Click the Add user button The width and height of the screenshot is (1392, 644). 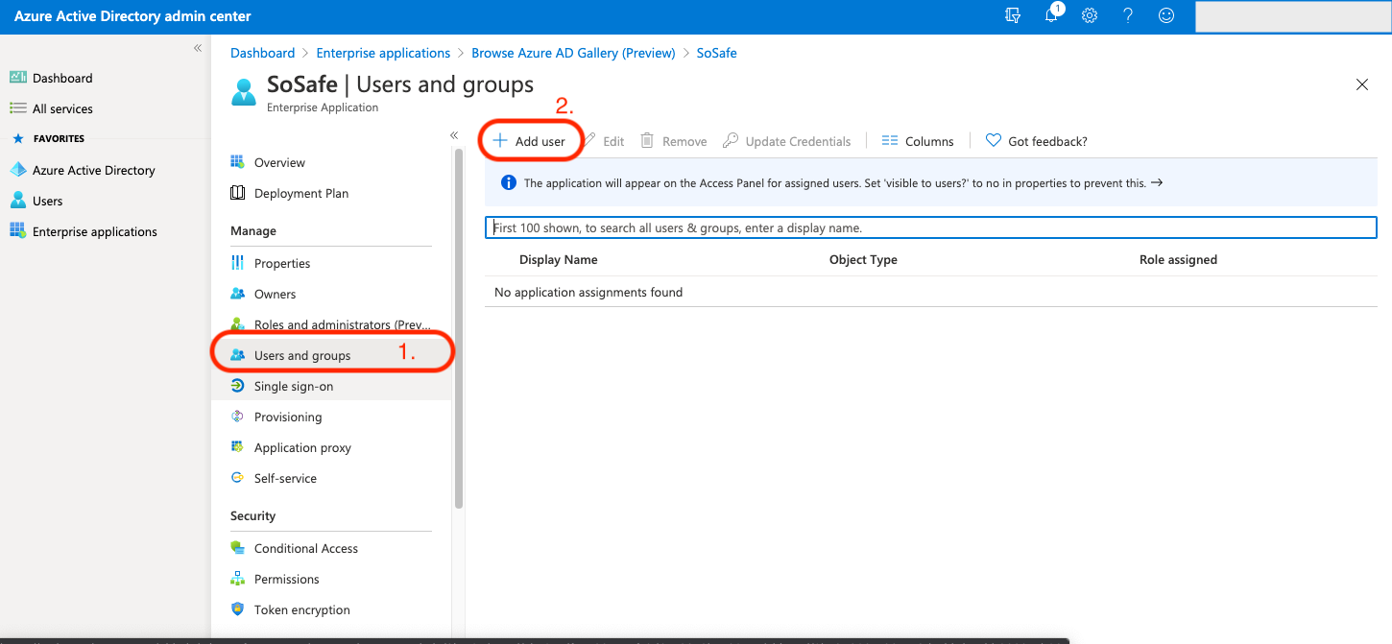tap(530, 140)
